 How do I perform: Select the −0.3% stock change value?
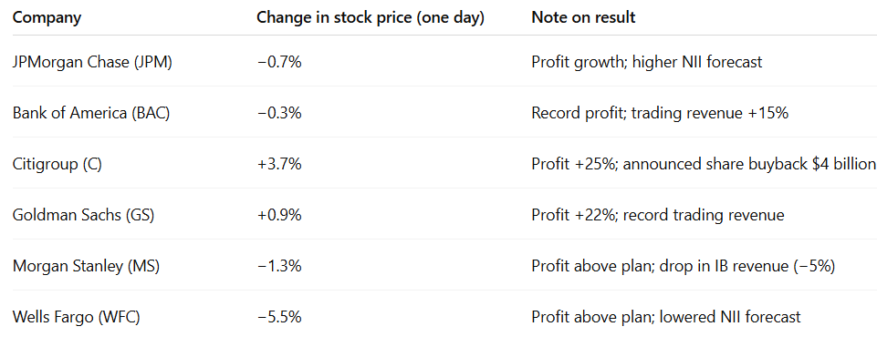(x=279, y=113)
